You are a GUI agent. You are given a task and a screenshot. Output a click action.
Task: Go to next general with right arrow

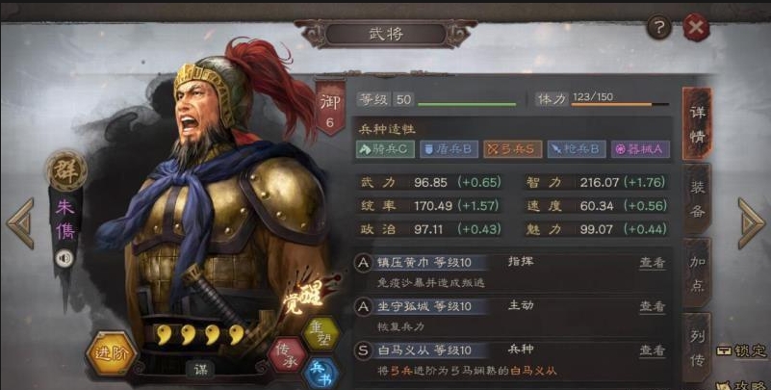[x=752, y=223]
